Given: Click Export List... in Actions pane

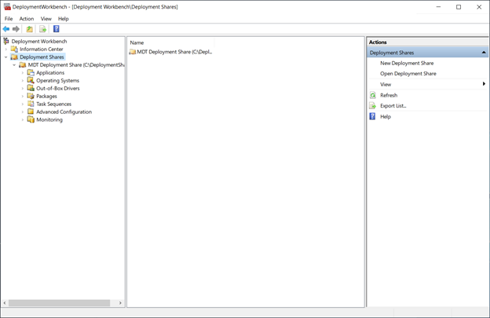Looking at the screenshot, I should [393, 106].
